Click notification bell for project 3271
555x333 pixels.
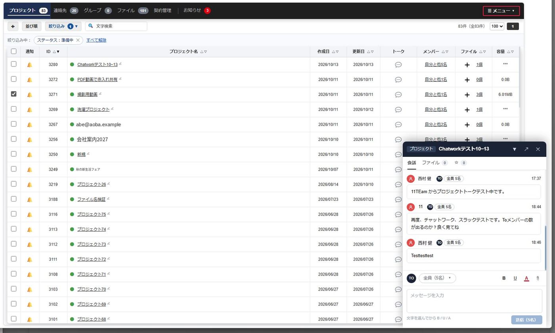coord(29,95)
